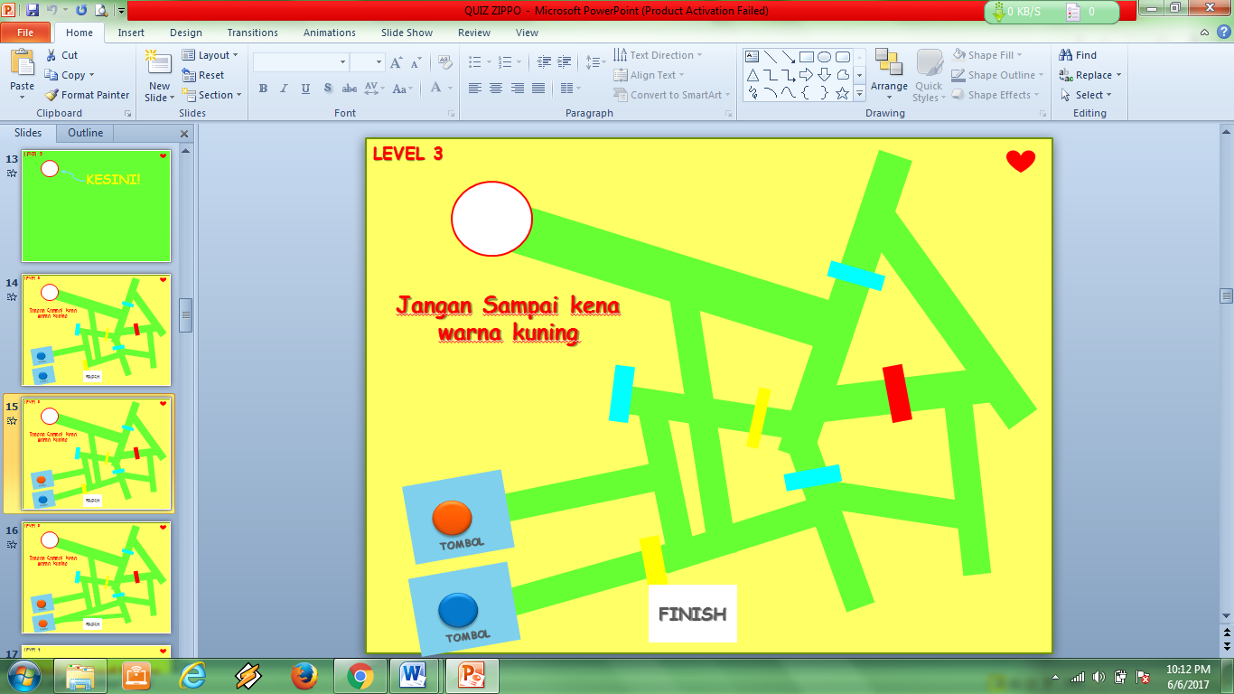Insert a New Slide
Image resolution: width=1234 pixels, height=694 pixels.
point(158,74)
